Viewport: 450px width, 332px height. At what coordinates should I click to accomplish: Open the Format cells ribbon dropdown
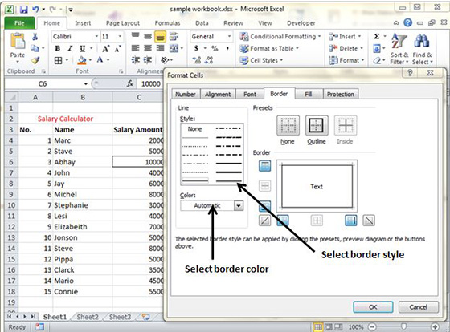coord(346,60)
